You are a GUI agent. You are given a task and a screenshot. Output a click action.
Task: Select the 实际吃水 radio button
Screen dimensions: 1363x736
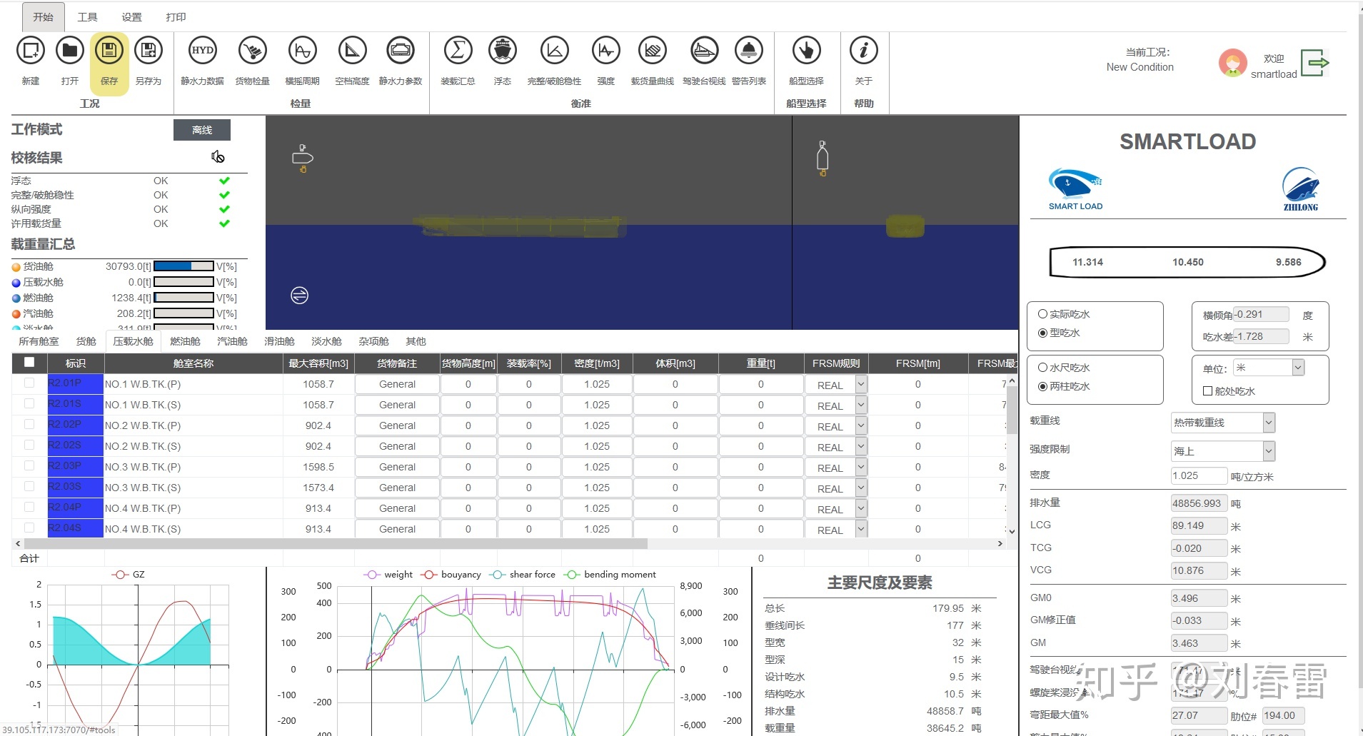coord(1042,314)
